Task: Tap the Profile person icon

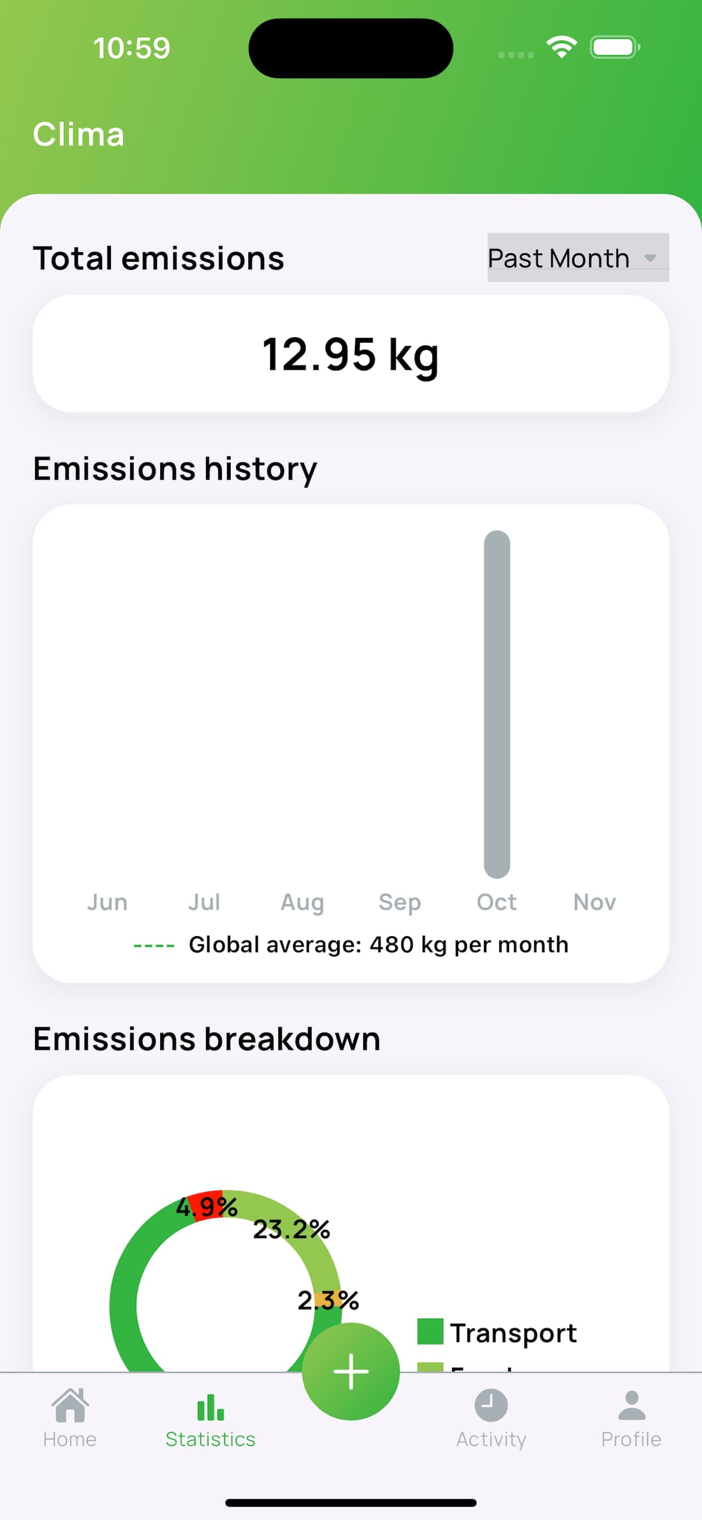Action: click(x=631, y=1405)
